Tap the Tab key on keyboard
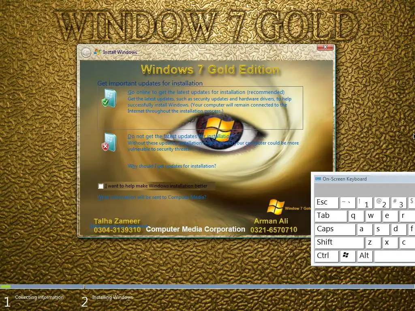 coord(331,216)
